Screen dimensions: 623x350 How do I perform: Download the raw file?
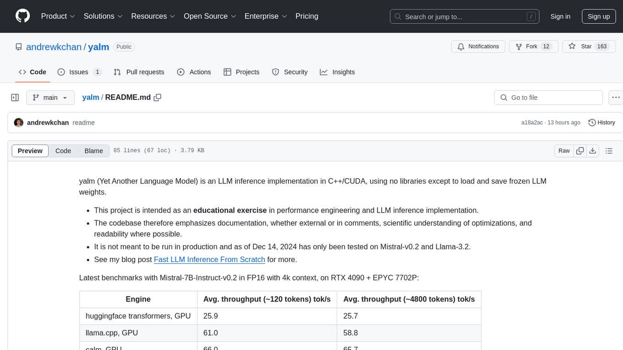[593, 151]
